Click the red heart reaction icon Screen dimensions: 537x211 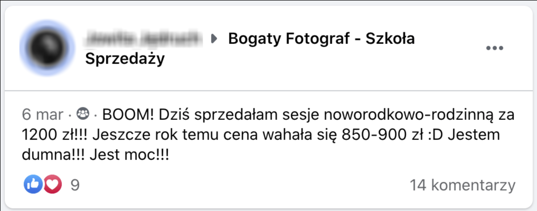pos(53,184)
